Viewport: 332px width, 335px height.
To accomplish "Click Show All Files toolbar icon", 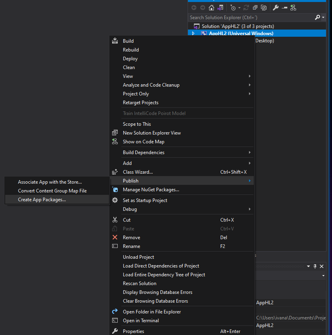I will (x=264, y=8).
